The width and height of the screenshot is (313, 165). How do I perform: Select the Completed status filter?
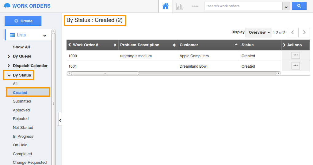coord(22,154)
